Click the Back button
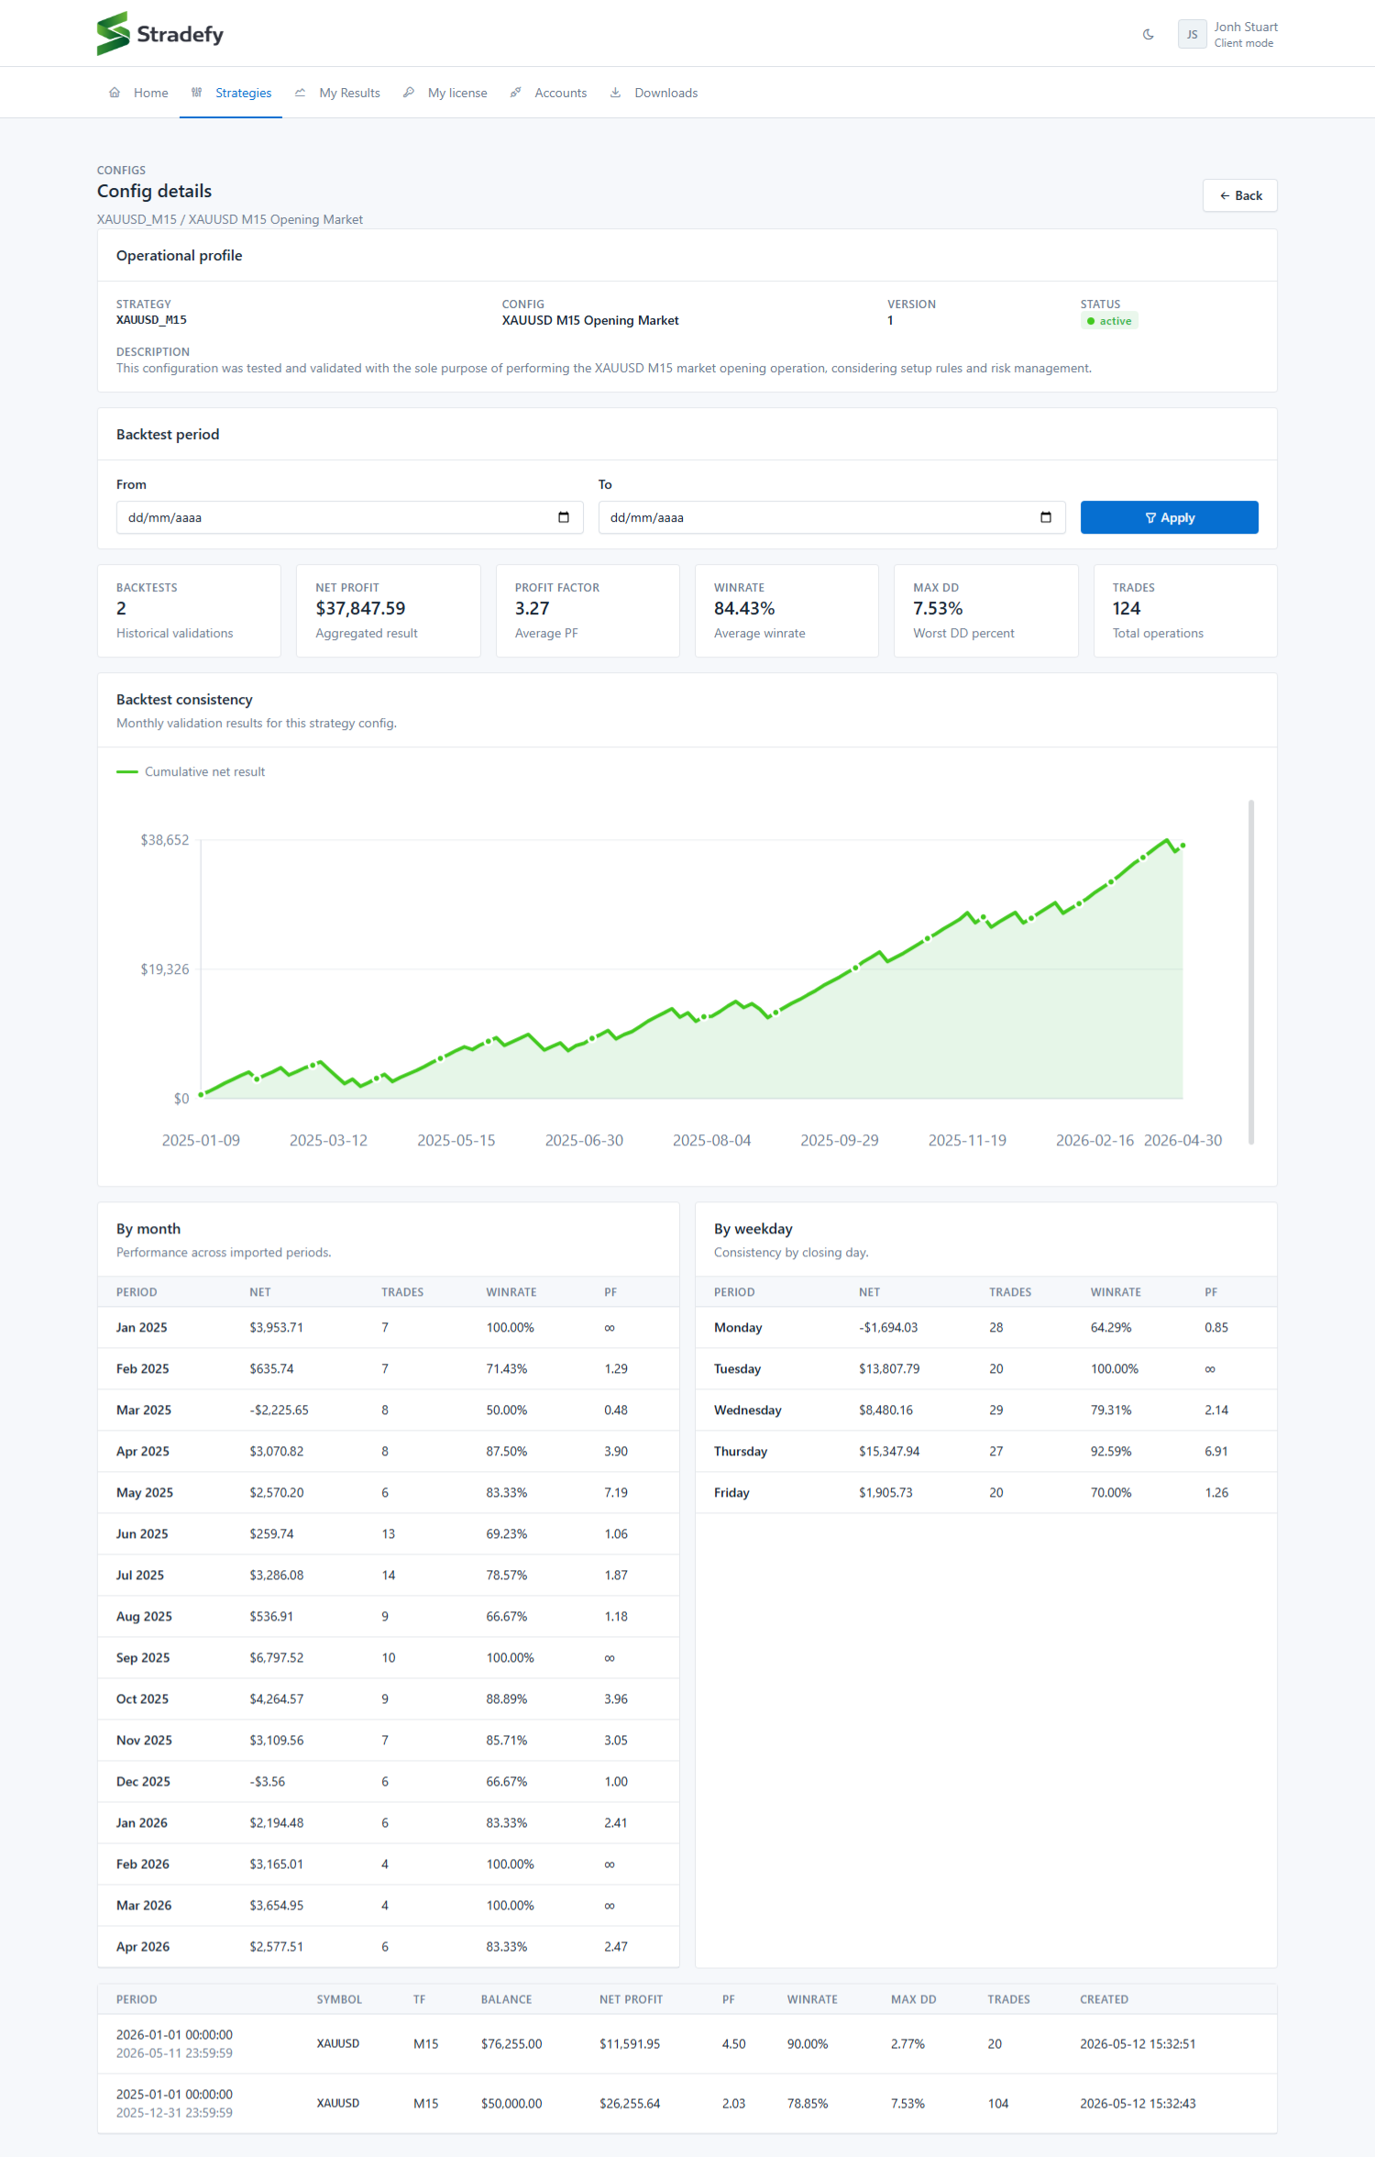This screenshot has width=1375, height=2157. [x=1240, y=195]
